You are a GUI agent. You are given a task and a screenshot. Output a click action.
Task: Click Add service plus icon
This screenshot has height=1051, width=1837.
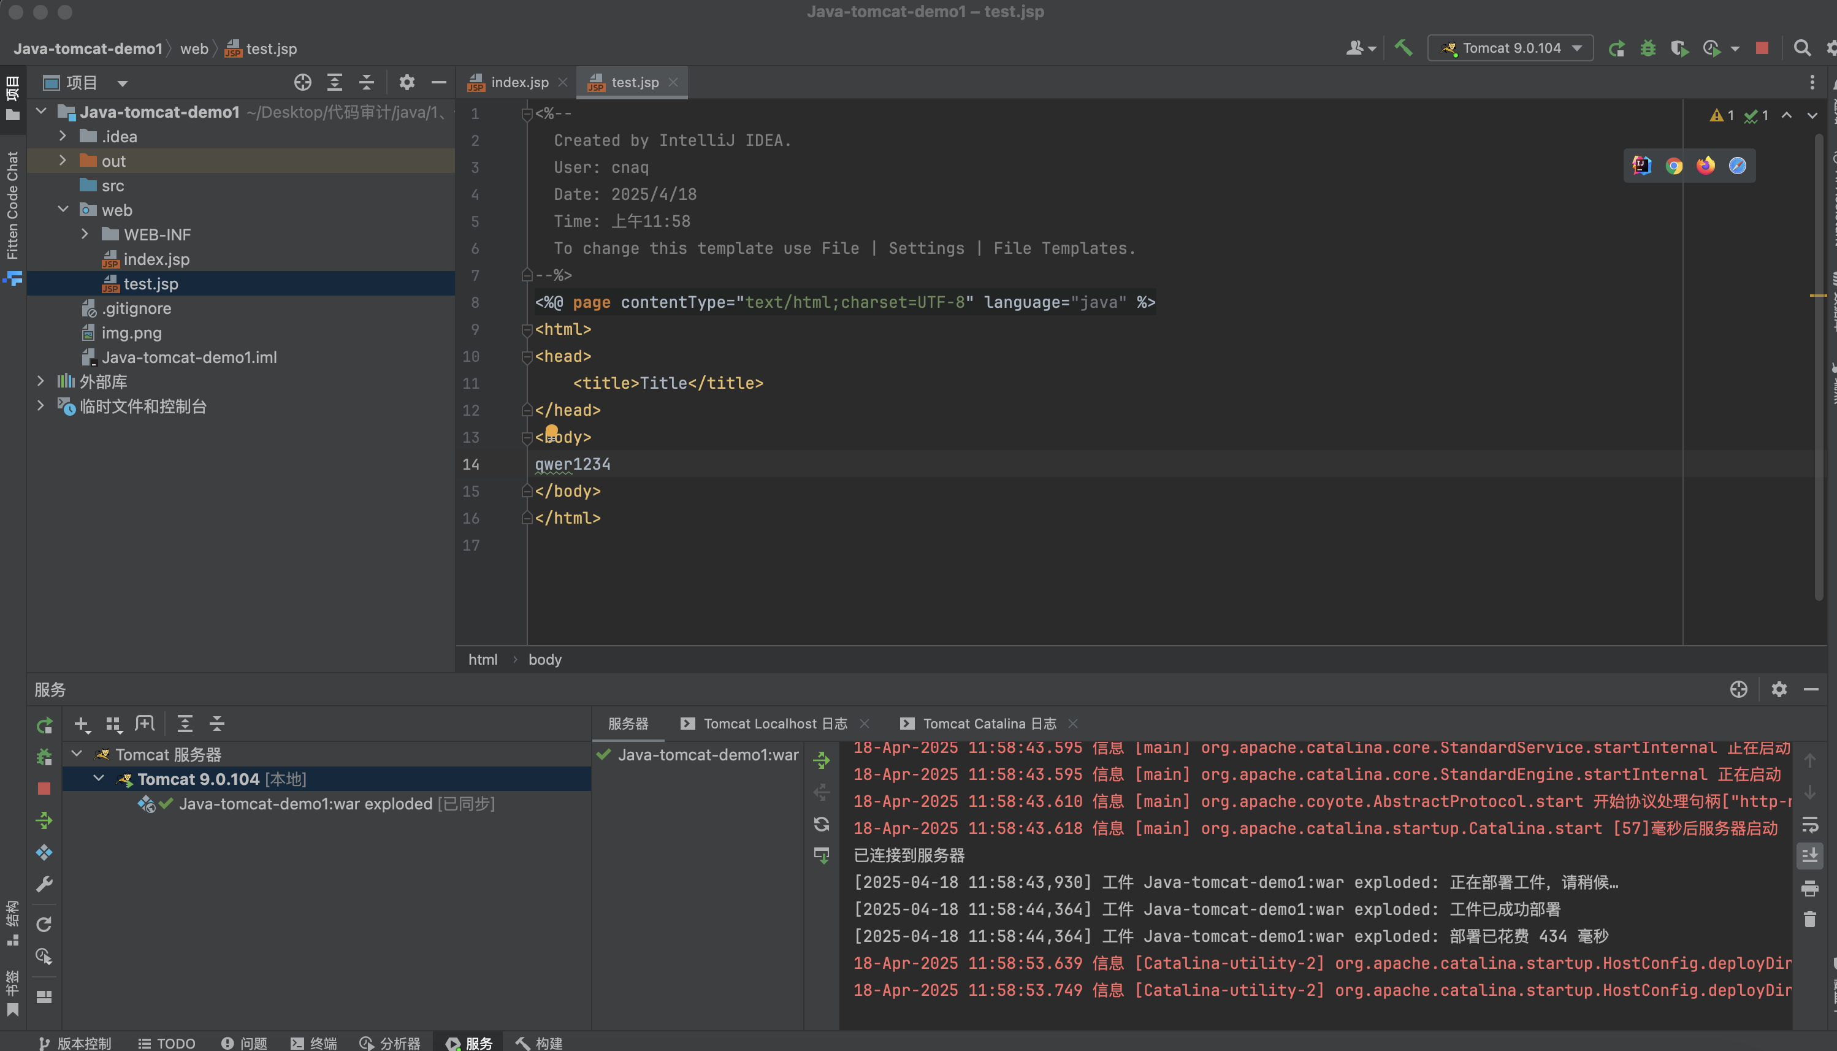[82, 724]
